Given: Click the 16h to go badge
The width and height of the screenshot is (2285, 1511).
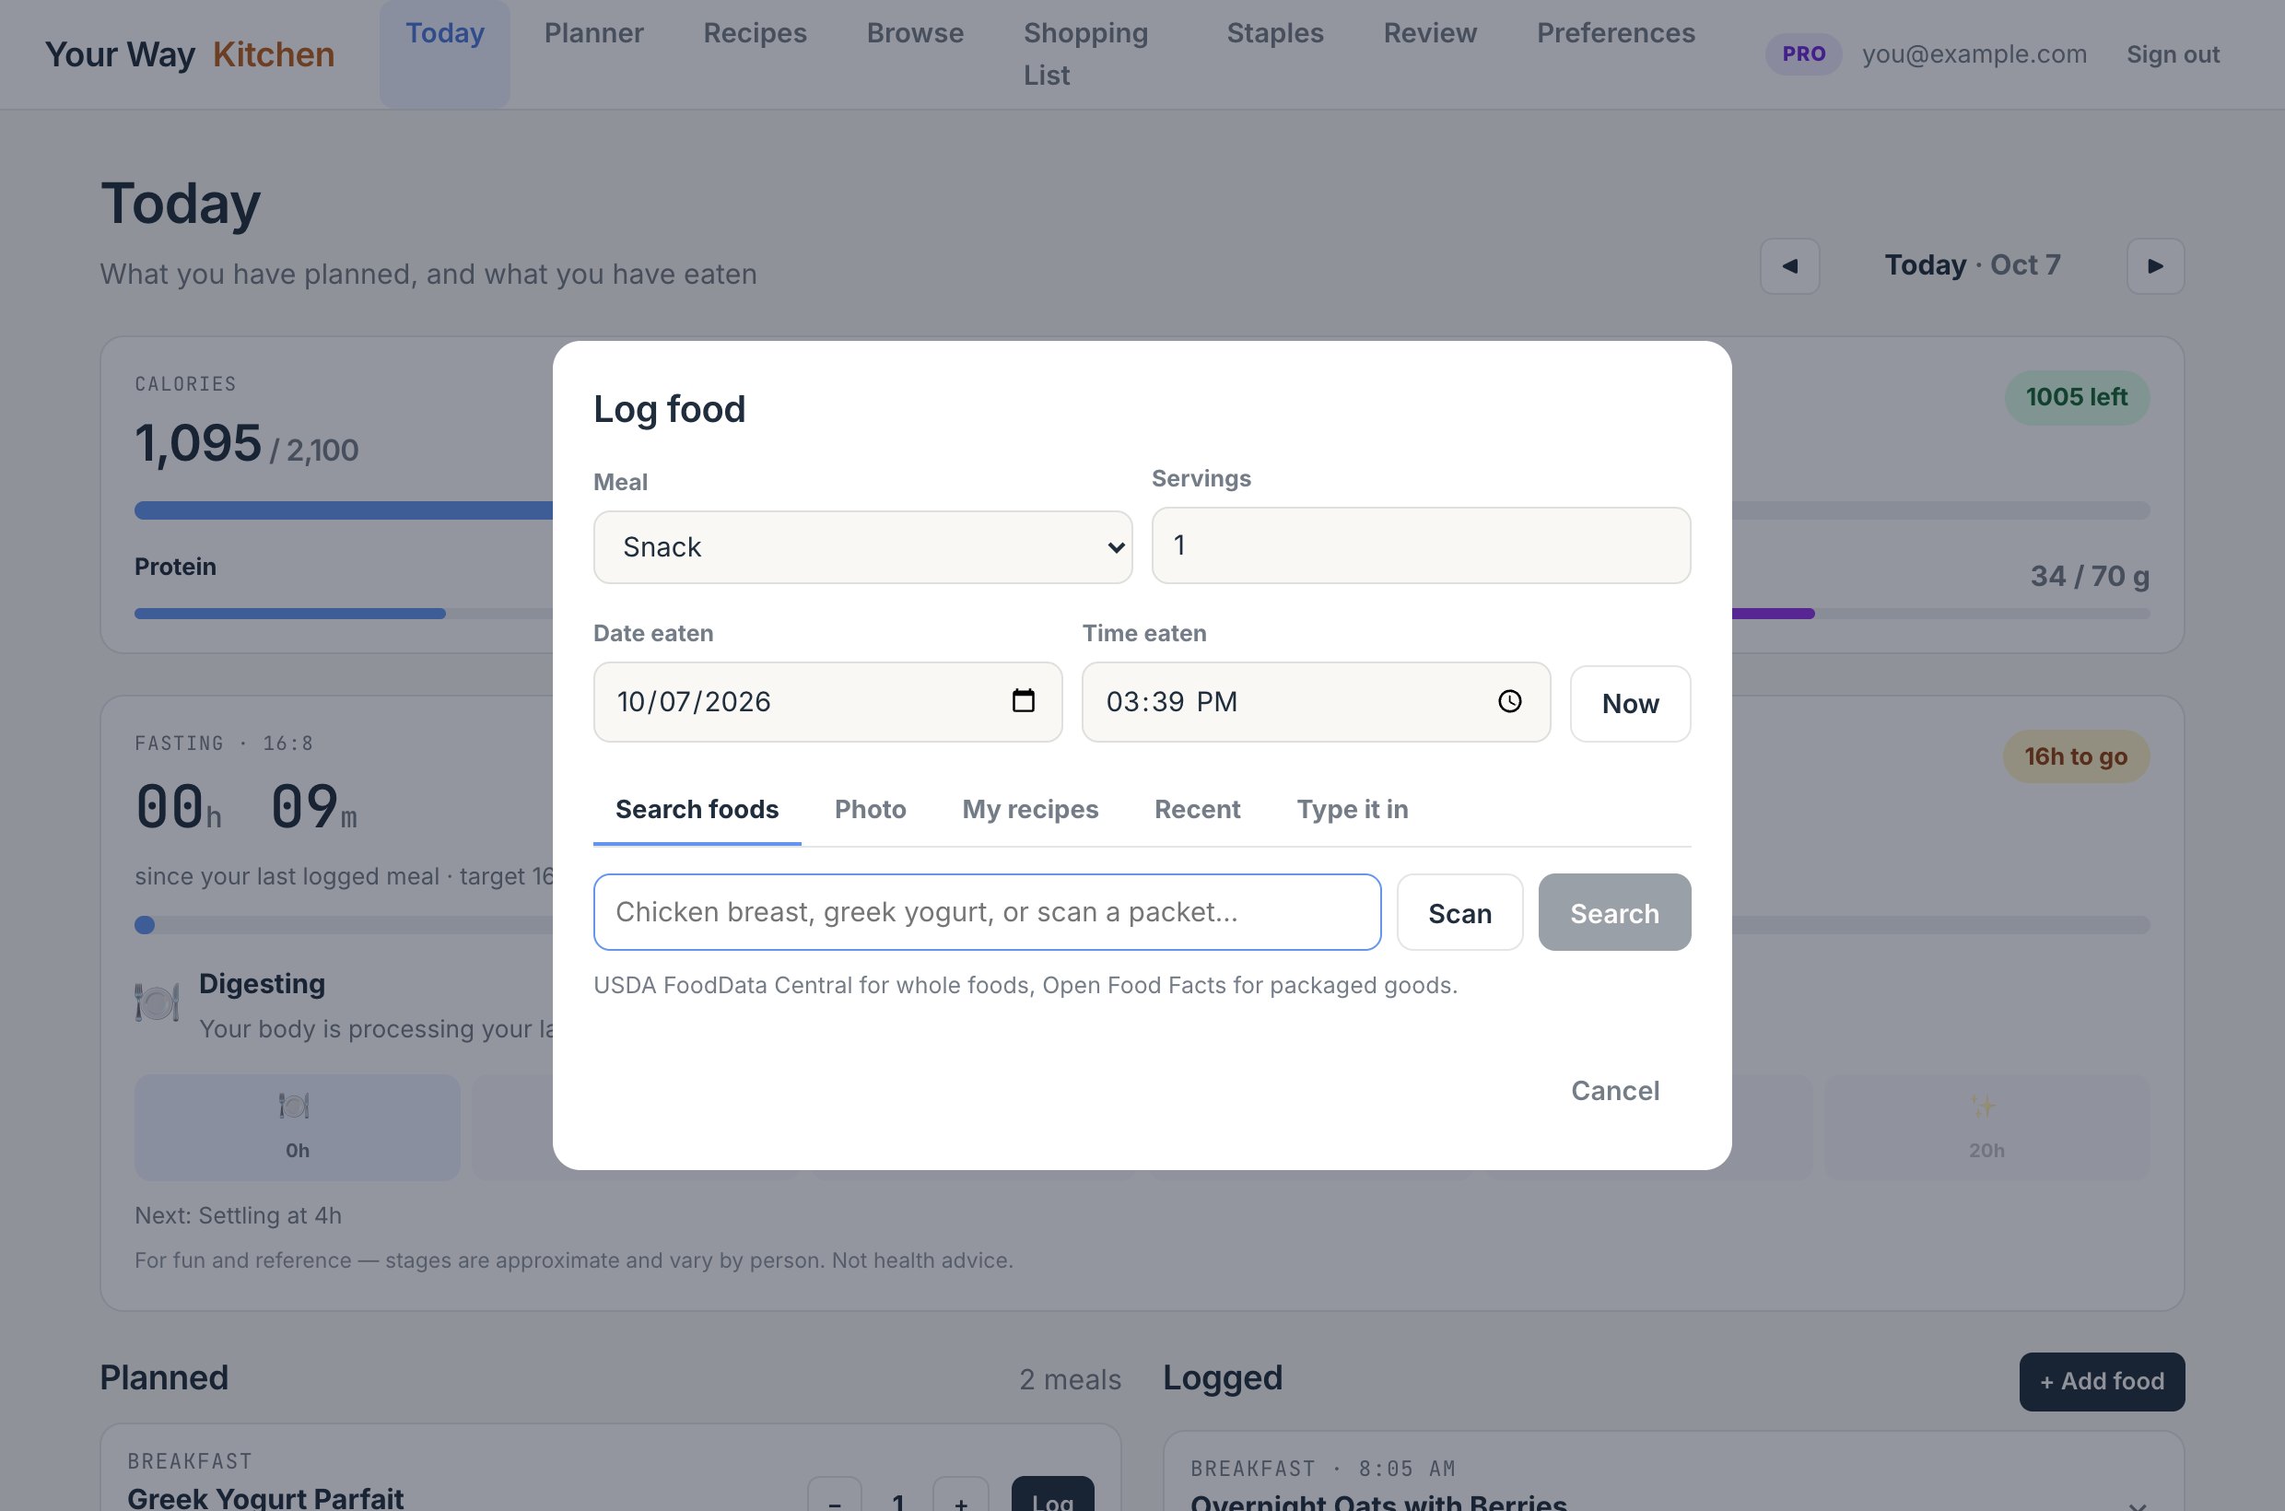Looking at the screenshot, I should pos(2076,756).
